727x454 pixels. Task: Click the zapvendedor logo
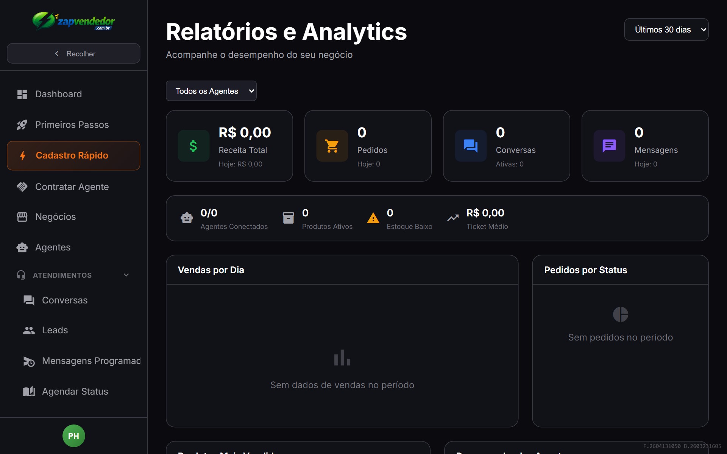[73, 22]
